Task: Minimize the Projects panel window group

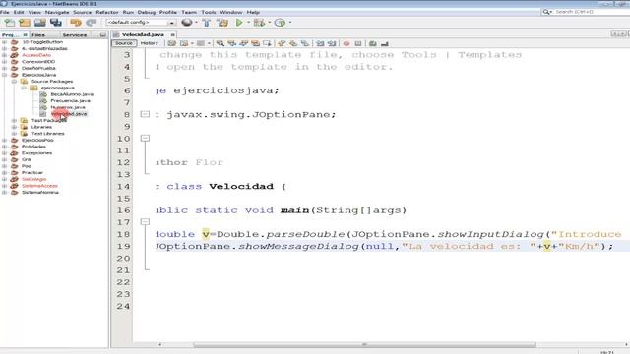Action: (x=102, y=35)
